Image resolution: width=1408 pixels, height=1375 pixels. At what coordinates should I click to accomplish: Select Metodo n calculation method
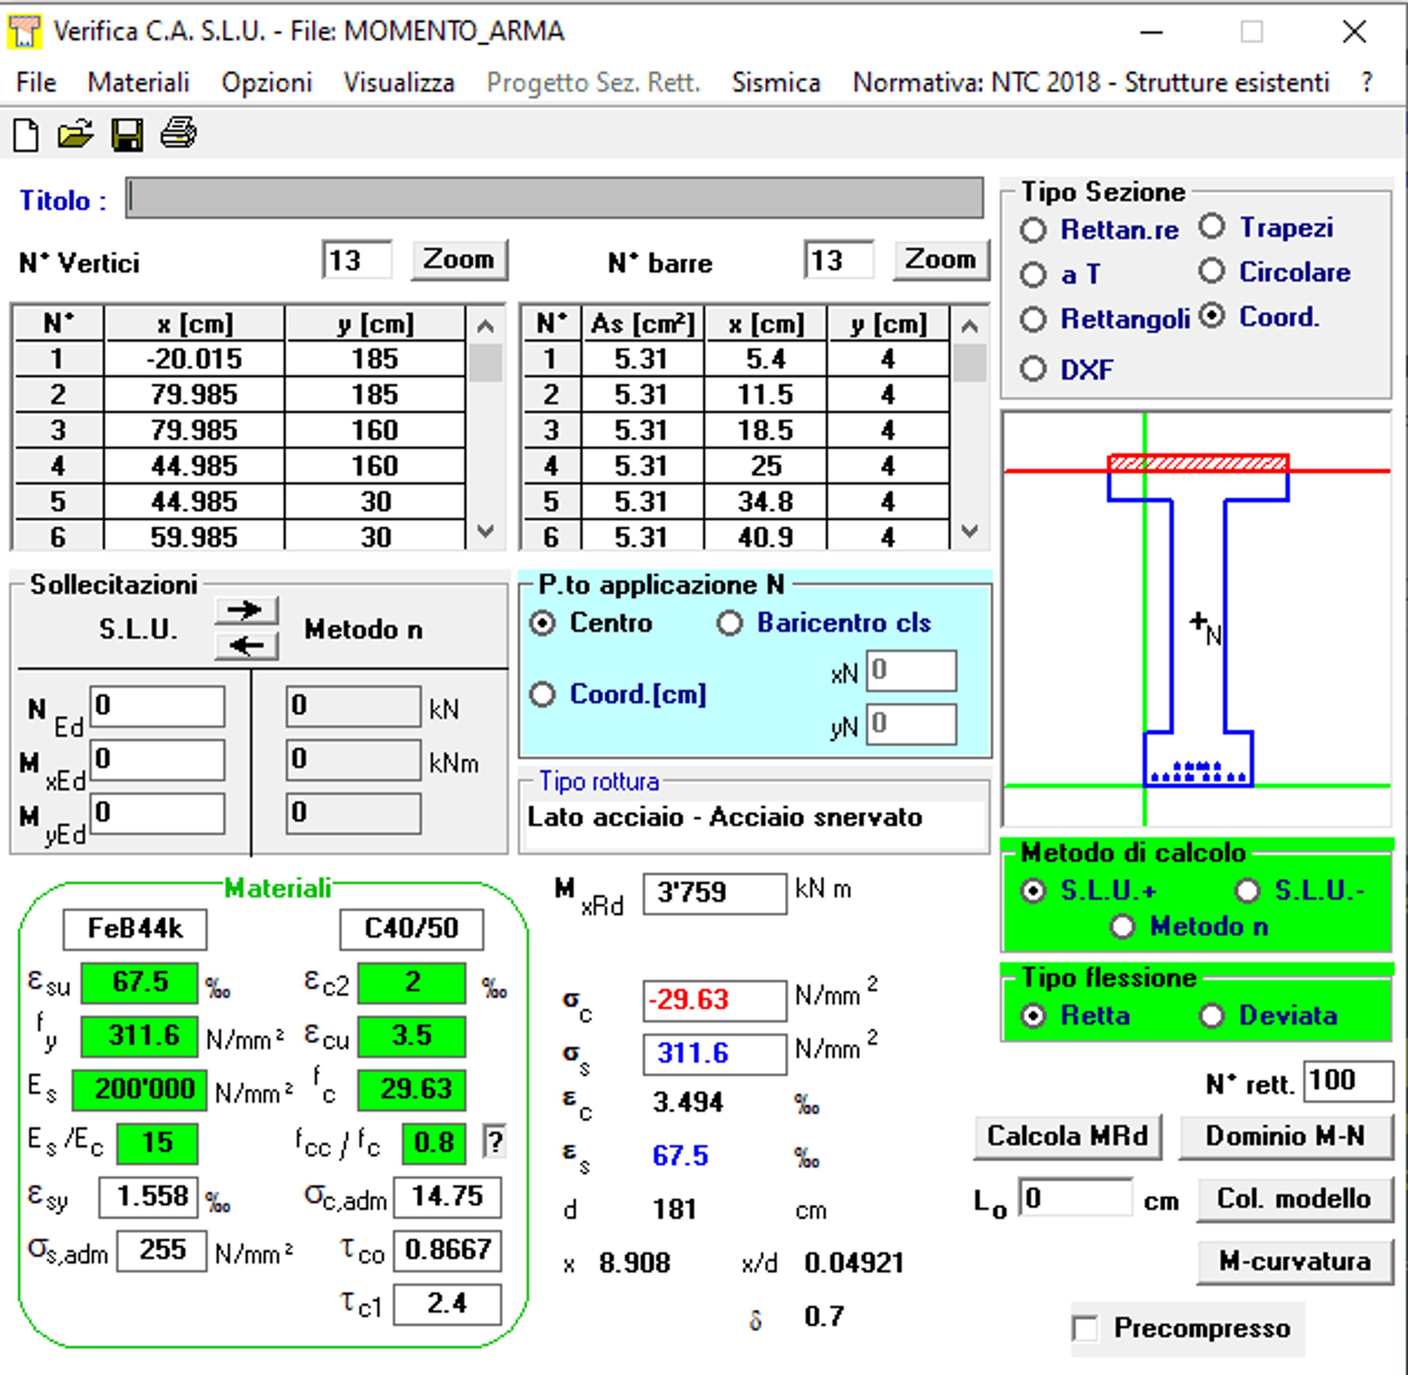tap(1123, 926)
